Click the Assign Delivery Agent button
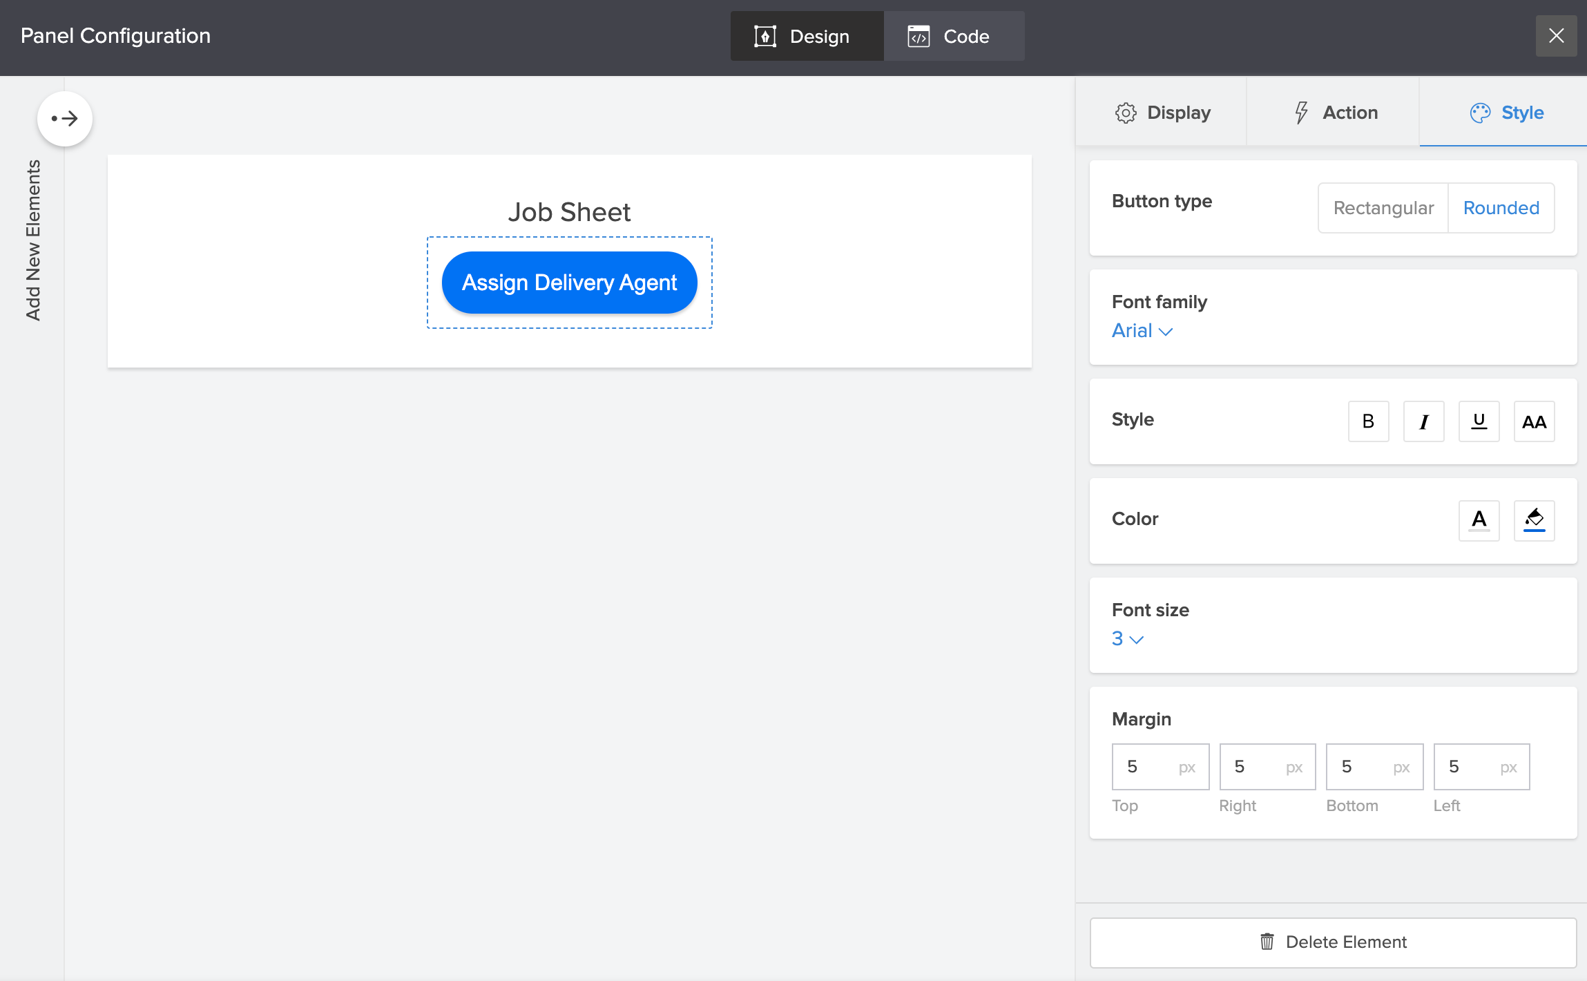This screenshot has width=1587, height=981. (x=569, y=283)
